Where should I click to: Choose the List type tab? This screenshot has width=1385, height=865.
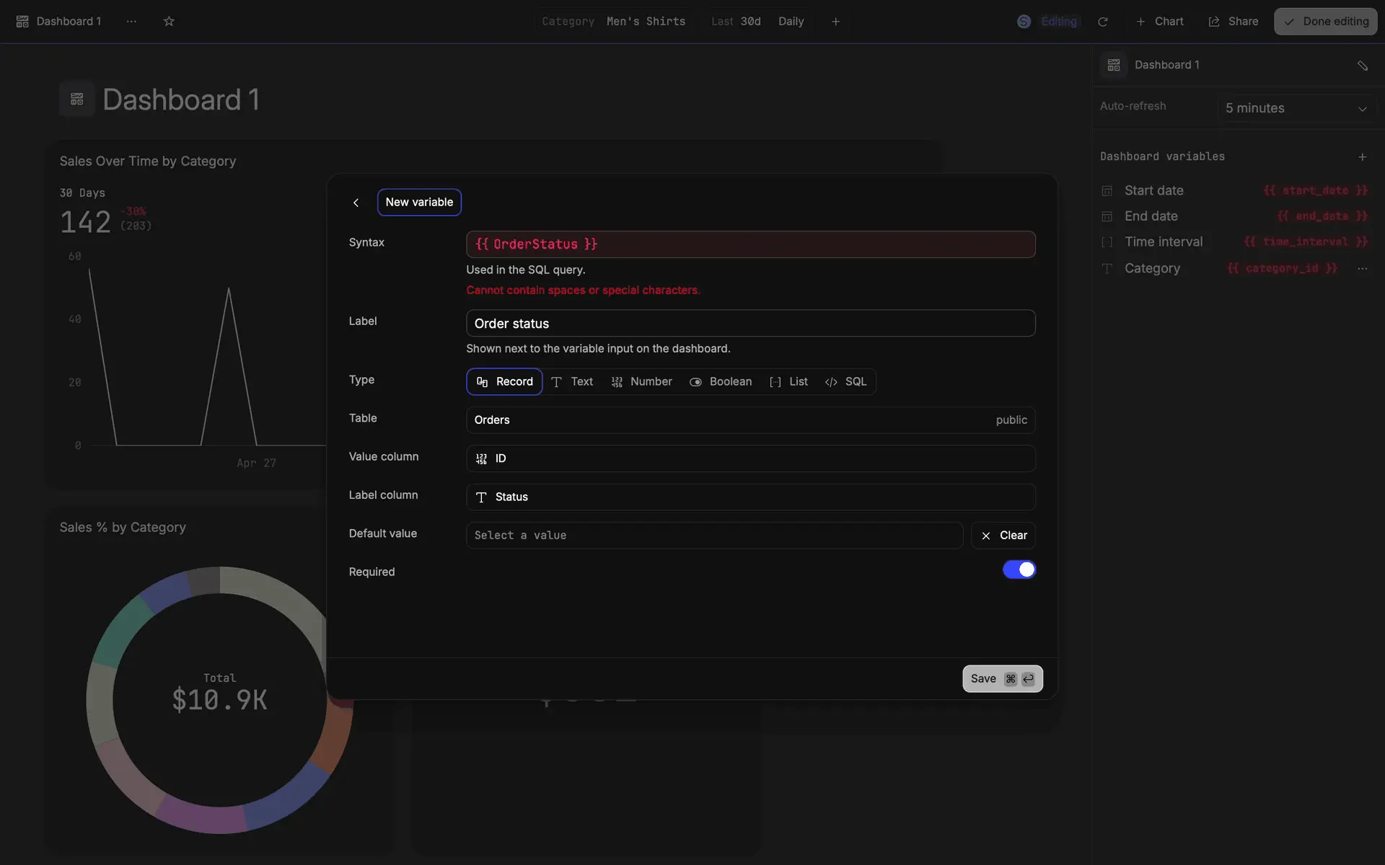789,382
